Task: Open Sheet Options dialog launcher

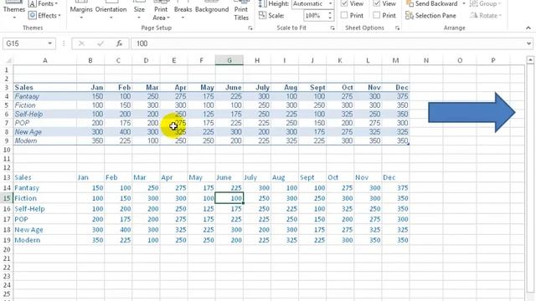Action: tap(397, 28)
